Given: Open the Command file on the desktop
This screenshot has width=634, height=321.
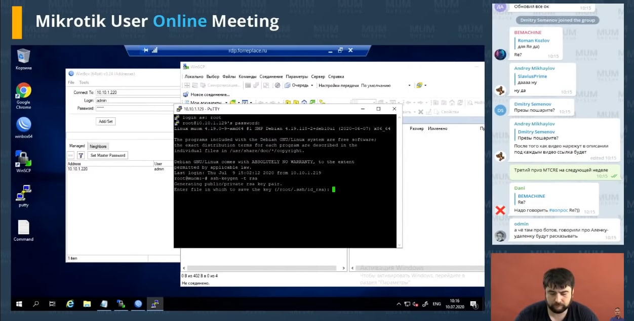Looking at the screenshot, I should pos(23,231).
